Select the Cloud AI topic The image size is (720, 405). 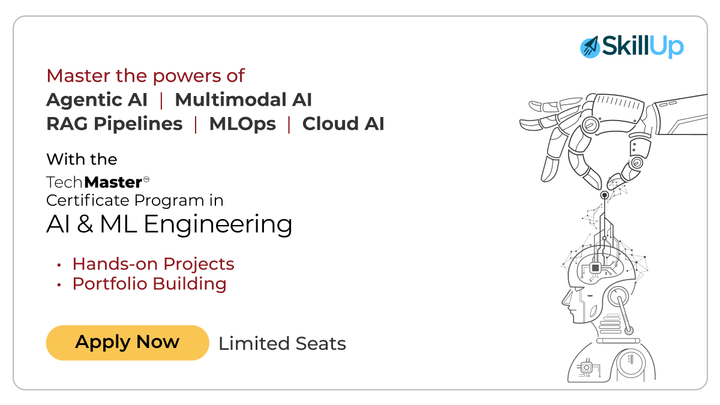343,124
